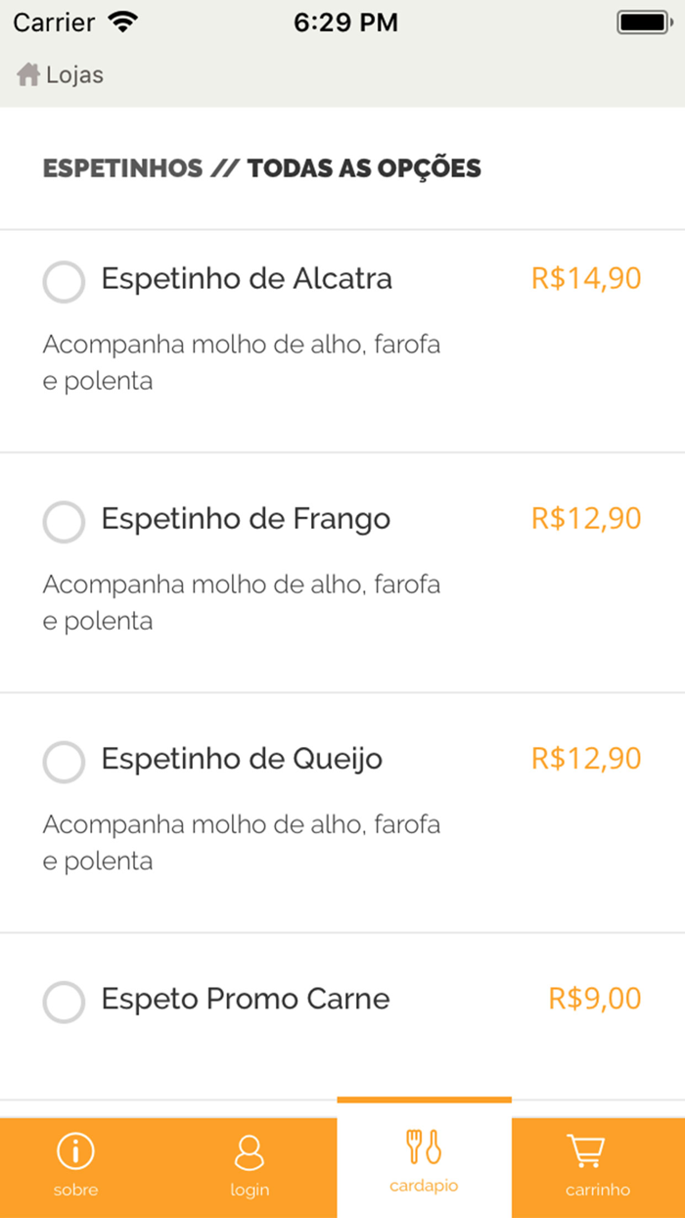The image size is (685, 1218).
Task: Click the R$9,00 price of Espeto Promo Carne
Action: coord(593,999)
